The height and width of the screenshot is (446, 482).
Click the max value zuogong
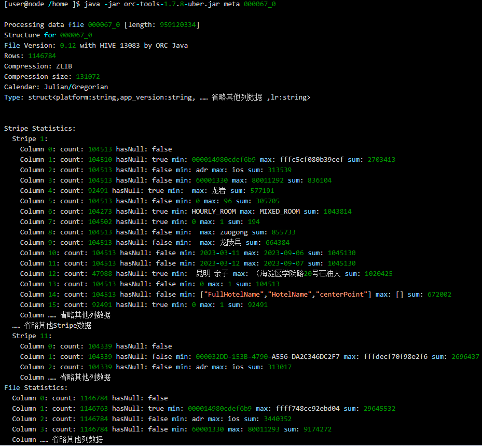point(233,232)
